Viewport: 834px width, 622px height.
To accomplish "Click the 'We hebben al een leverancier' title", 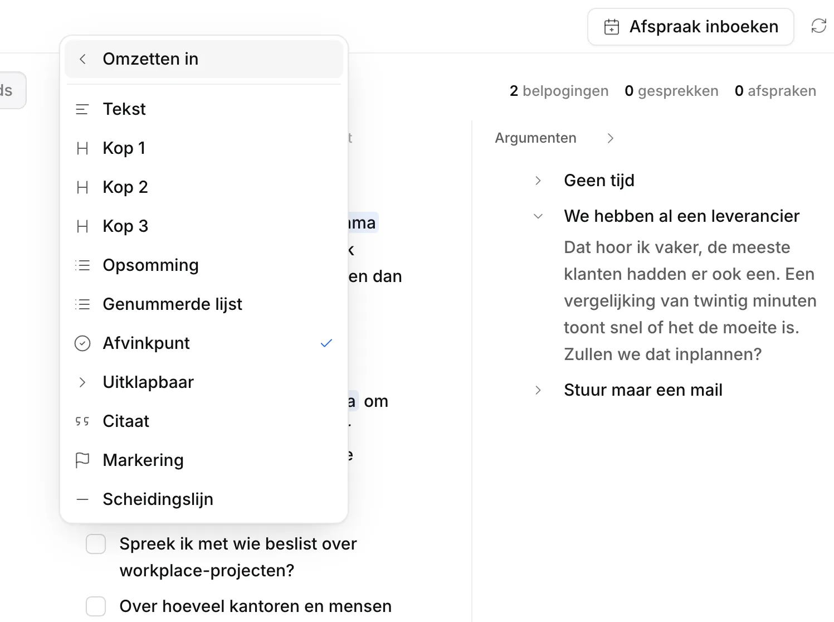I will point(681,216).
